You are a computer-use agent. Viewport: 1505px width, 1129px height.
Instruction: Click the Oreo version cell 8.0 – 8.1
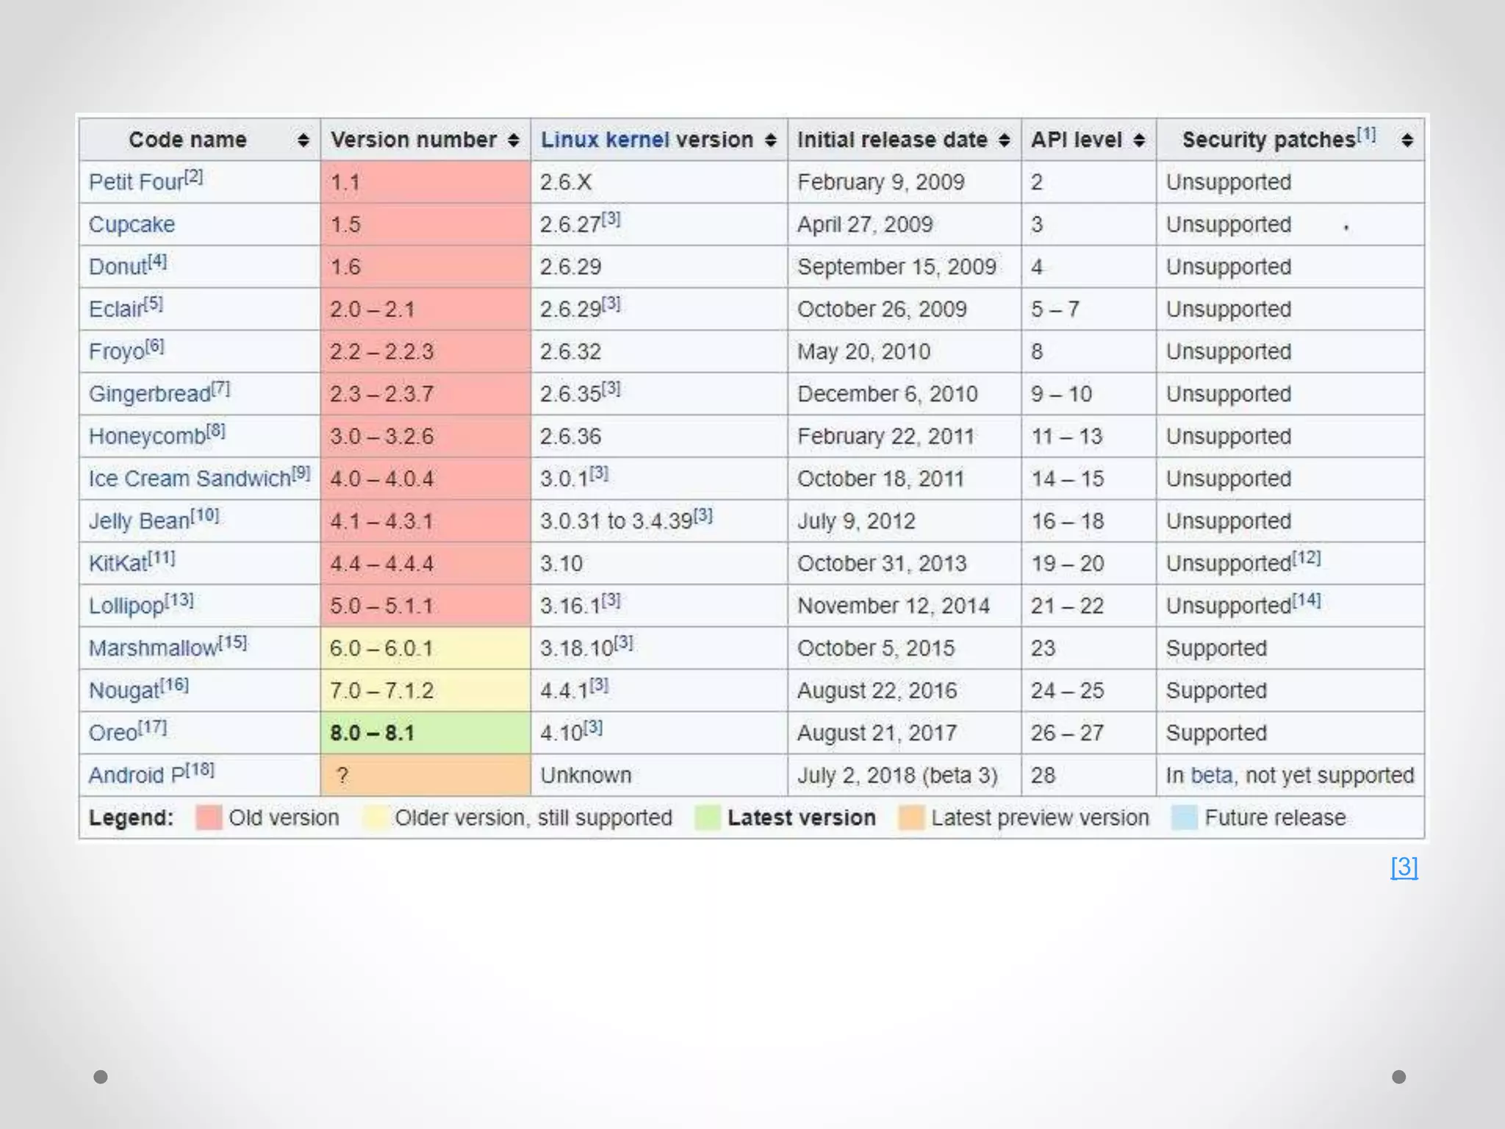pos(372,733)
